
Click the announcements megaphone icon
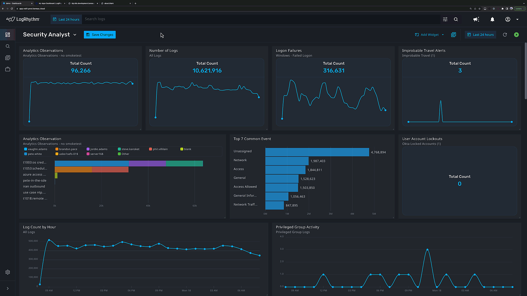(x=476, y=19)
